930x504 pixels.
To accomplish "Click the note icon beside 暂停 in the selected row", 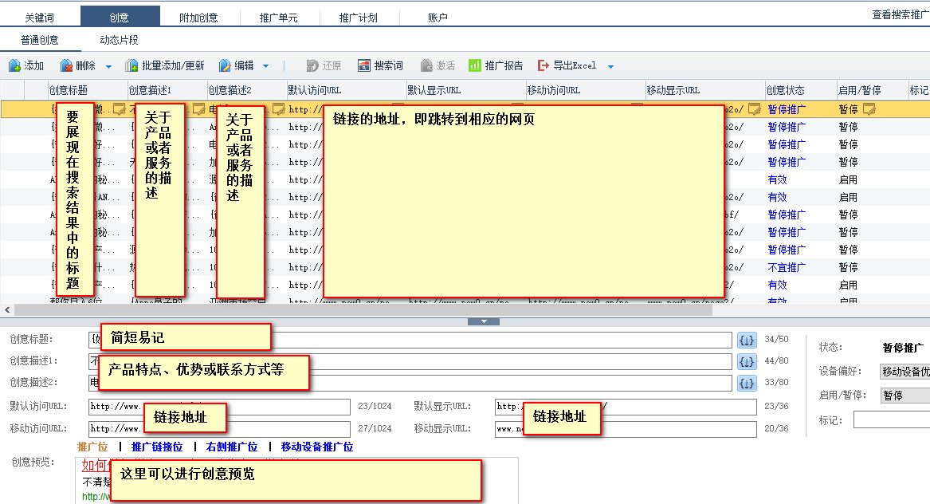I will (x=869, y=108).
